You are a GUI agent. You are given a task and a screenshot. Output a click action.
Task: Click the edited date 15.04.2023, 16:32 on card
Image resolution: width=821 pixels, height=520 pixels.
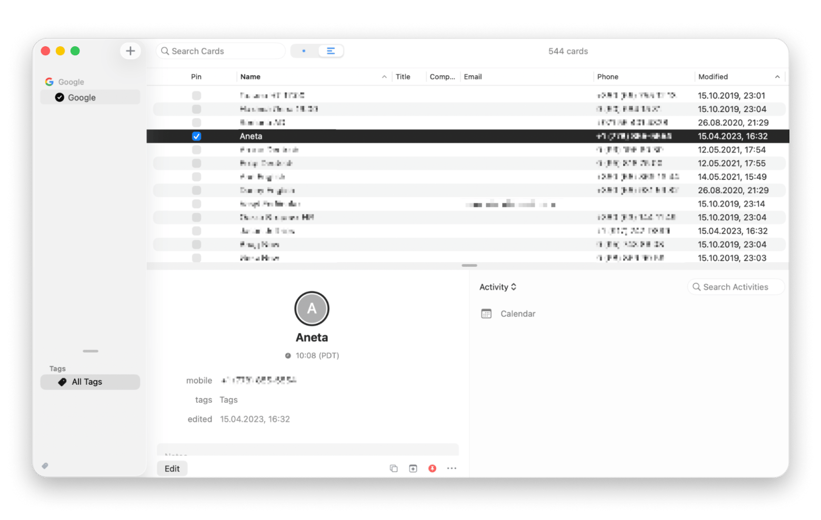click(255, 419)
